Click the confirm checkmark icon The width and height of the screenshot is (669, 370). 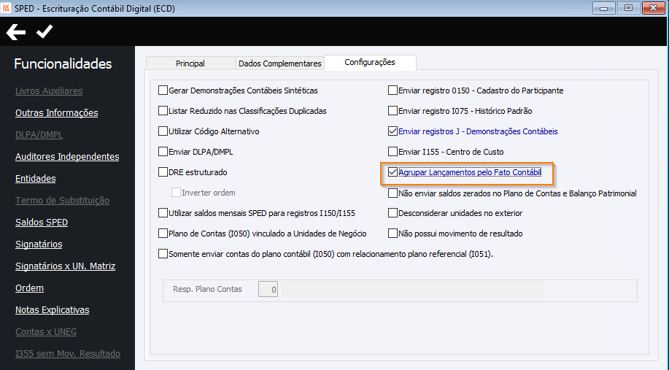coord(45,32)
